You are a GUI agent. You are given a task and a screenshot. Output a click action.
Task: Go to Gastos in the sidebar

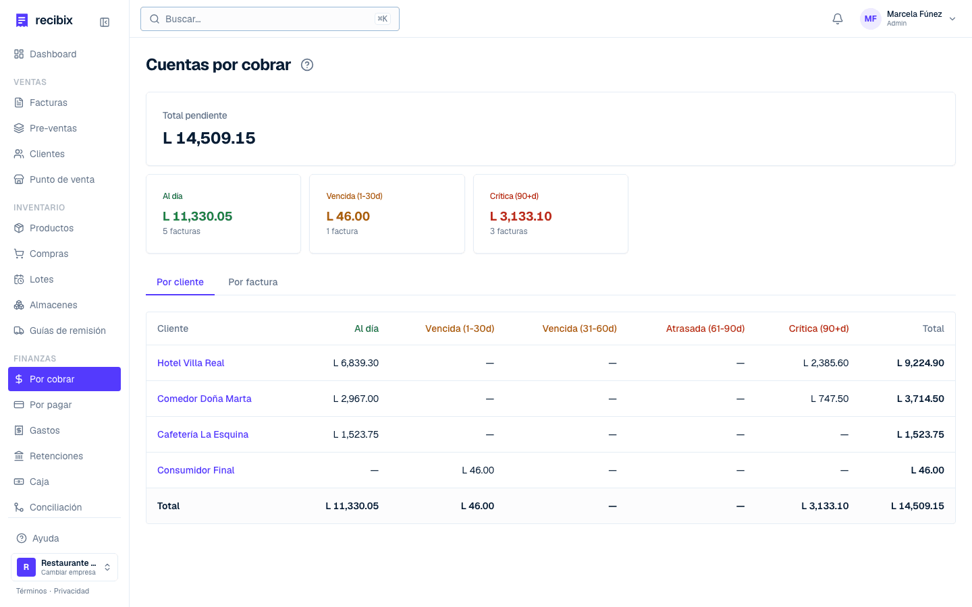tap(64, 430)
